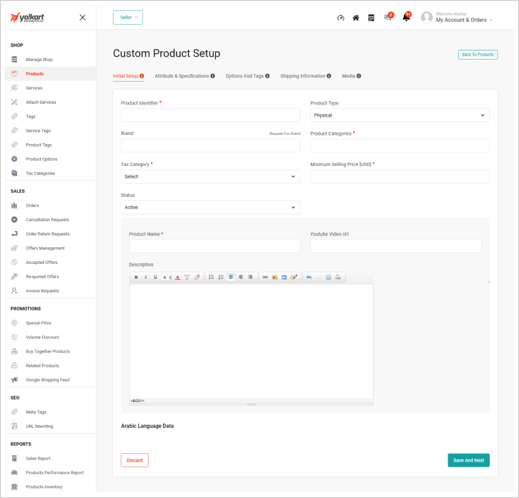Click the home icon in header
The height and width of the screenshot is (498, 519).
(x=356, y=18)
